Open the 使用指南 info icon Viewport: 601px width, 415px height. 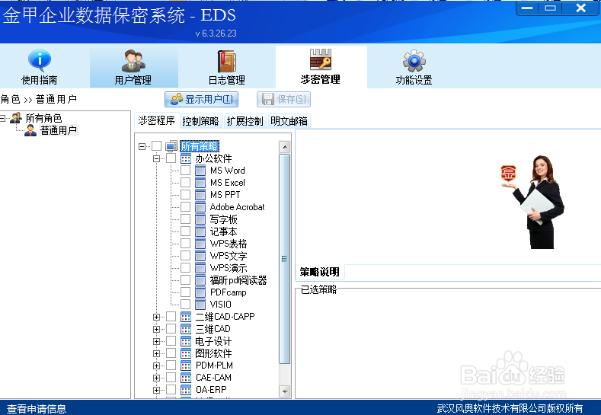[x=39, y=61]
